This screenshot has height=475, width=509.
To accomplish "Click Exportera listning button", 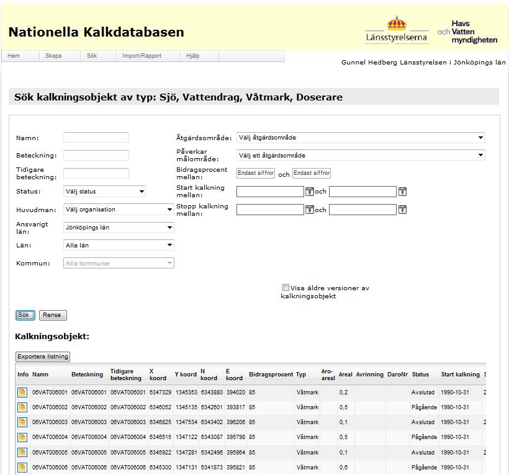I will [x=43, y=357].
